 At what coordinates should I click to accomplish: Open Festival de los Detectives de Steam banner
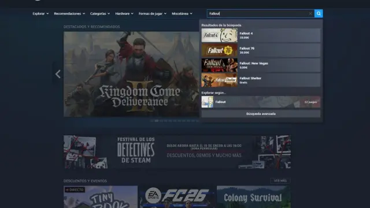pyautogui.click(x=177, y=151)
